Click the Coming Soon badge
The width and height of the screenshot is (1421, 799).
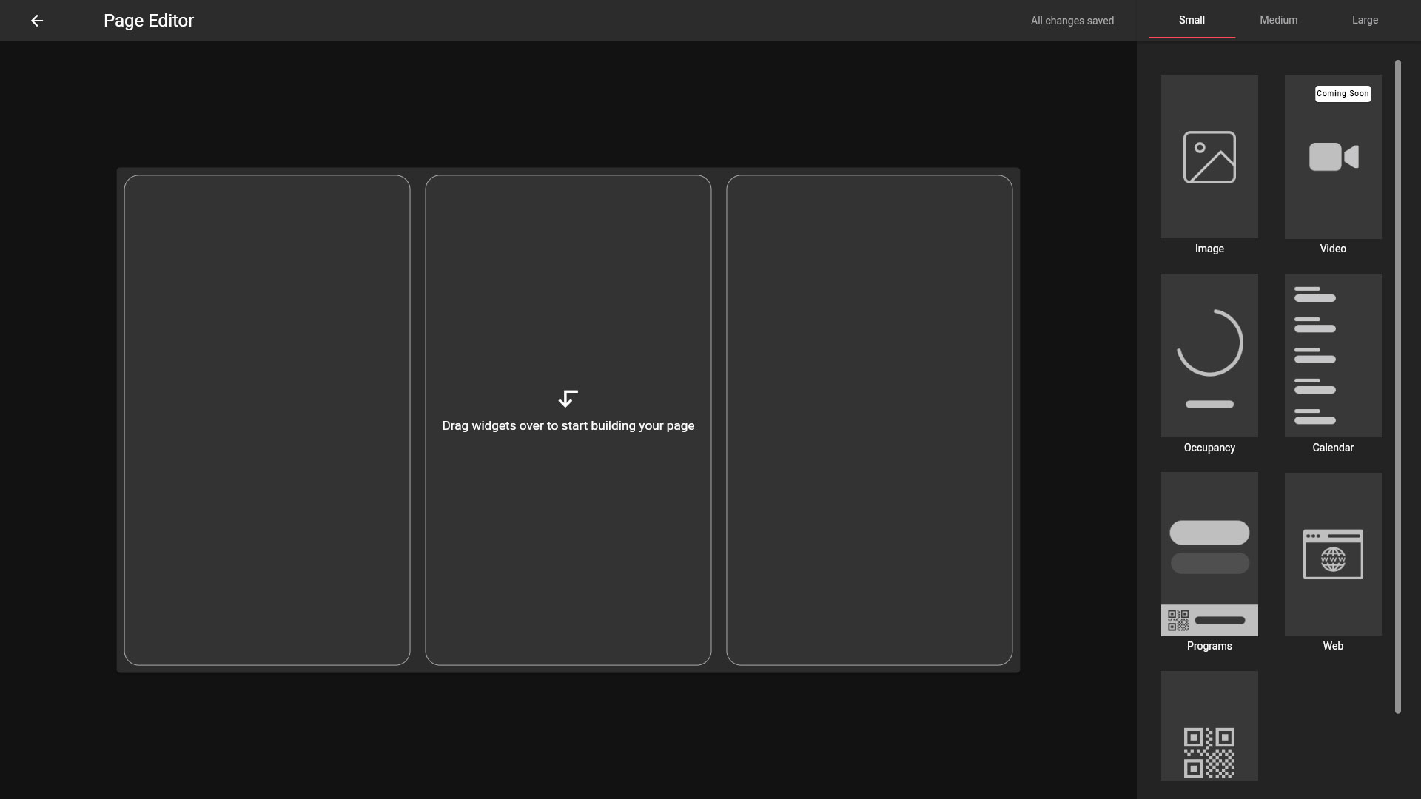pyautogui.click(x=1342, y=94)
